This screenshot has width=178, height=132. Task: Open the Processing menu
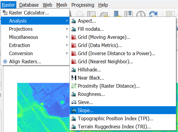pyautogui.click(x=83, y=5)
